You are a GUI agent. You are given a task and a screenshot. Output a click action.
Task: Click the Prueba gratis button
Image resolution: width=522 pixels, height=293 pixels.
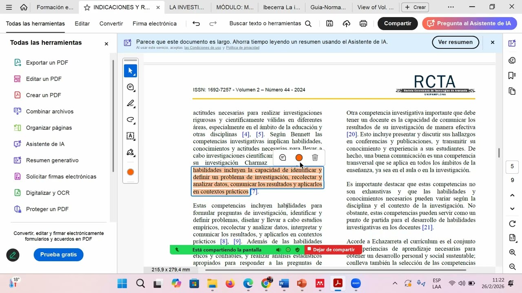(58, 255)
